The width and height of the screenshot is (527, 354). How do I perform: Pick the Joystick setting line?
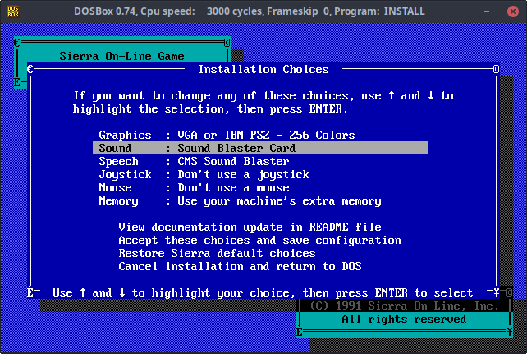click(204, 174)
